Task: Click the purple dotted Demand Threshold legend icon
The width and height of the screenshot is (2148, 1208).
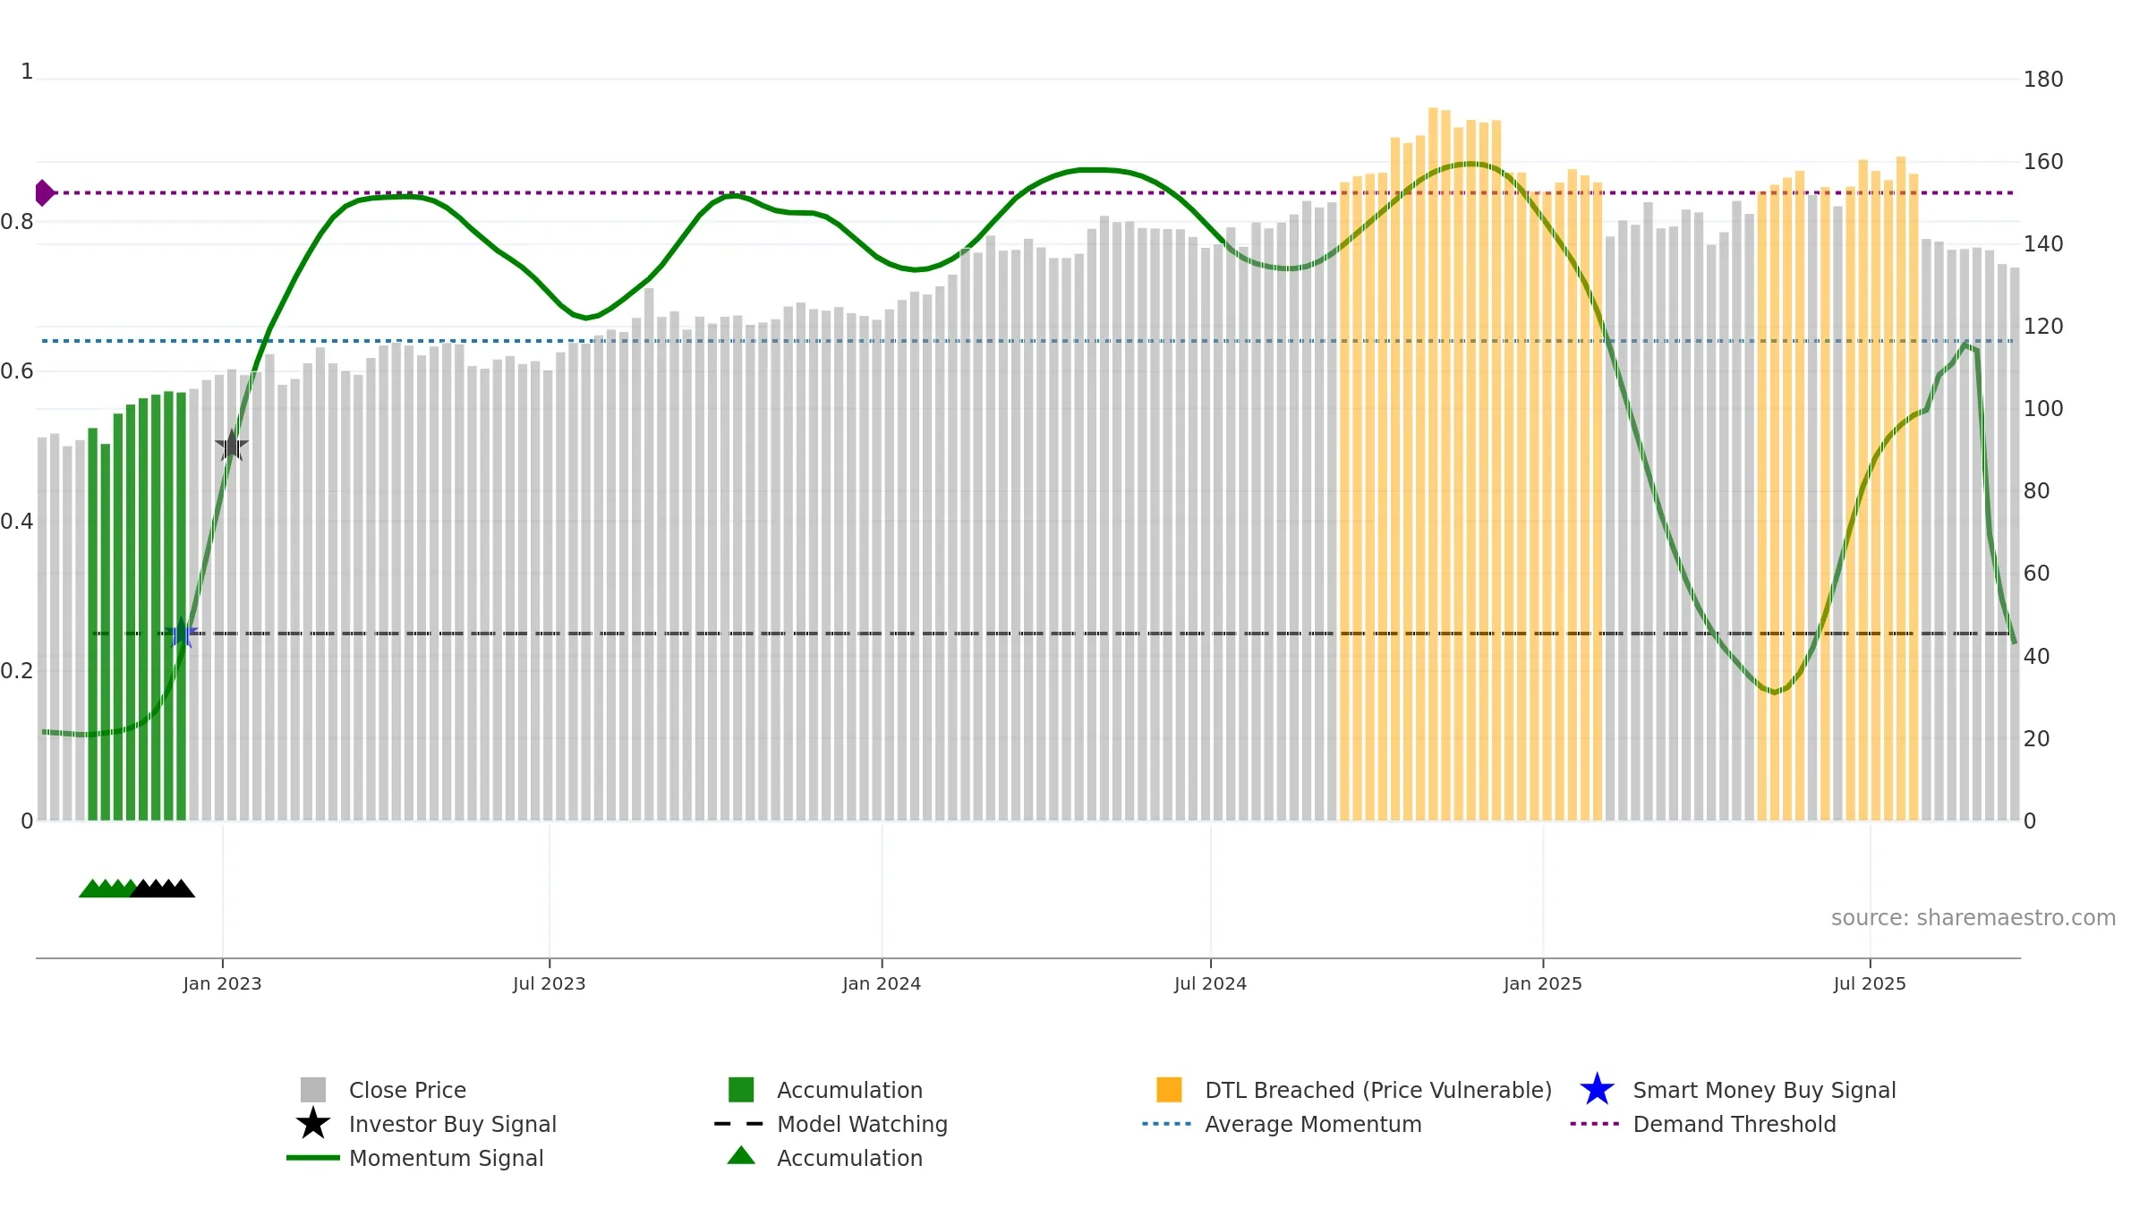Action: (x=1595, y=1124)
